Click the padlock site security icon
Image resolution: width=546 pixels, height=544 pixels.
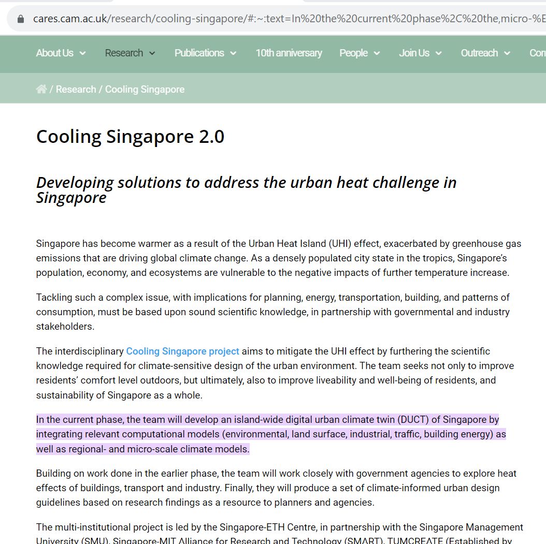21,19
